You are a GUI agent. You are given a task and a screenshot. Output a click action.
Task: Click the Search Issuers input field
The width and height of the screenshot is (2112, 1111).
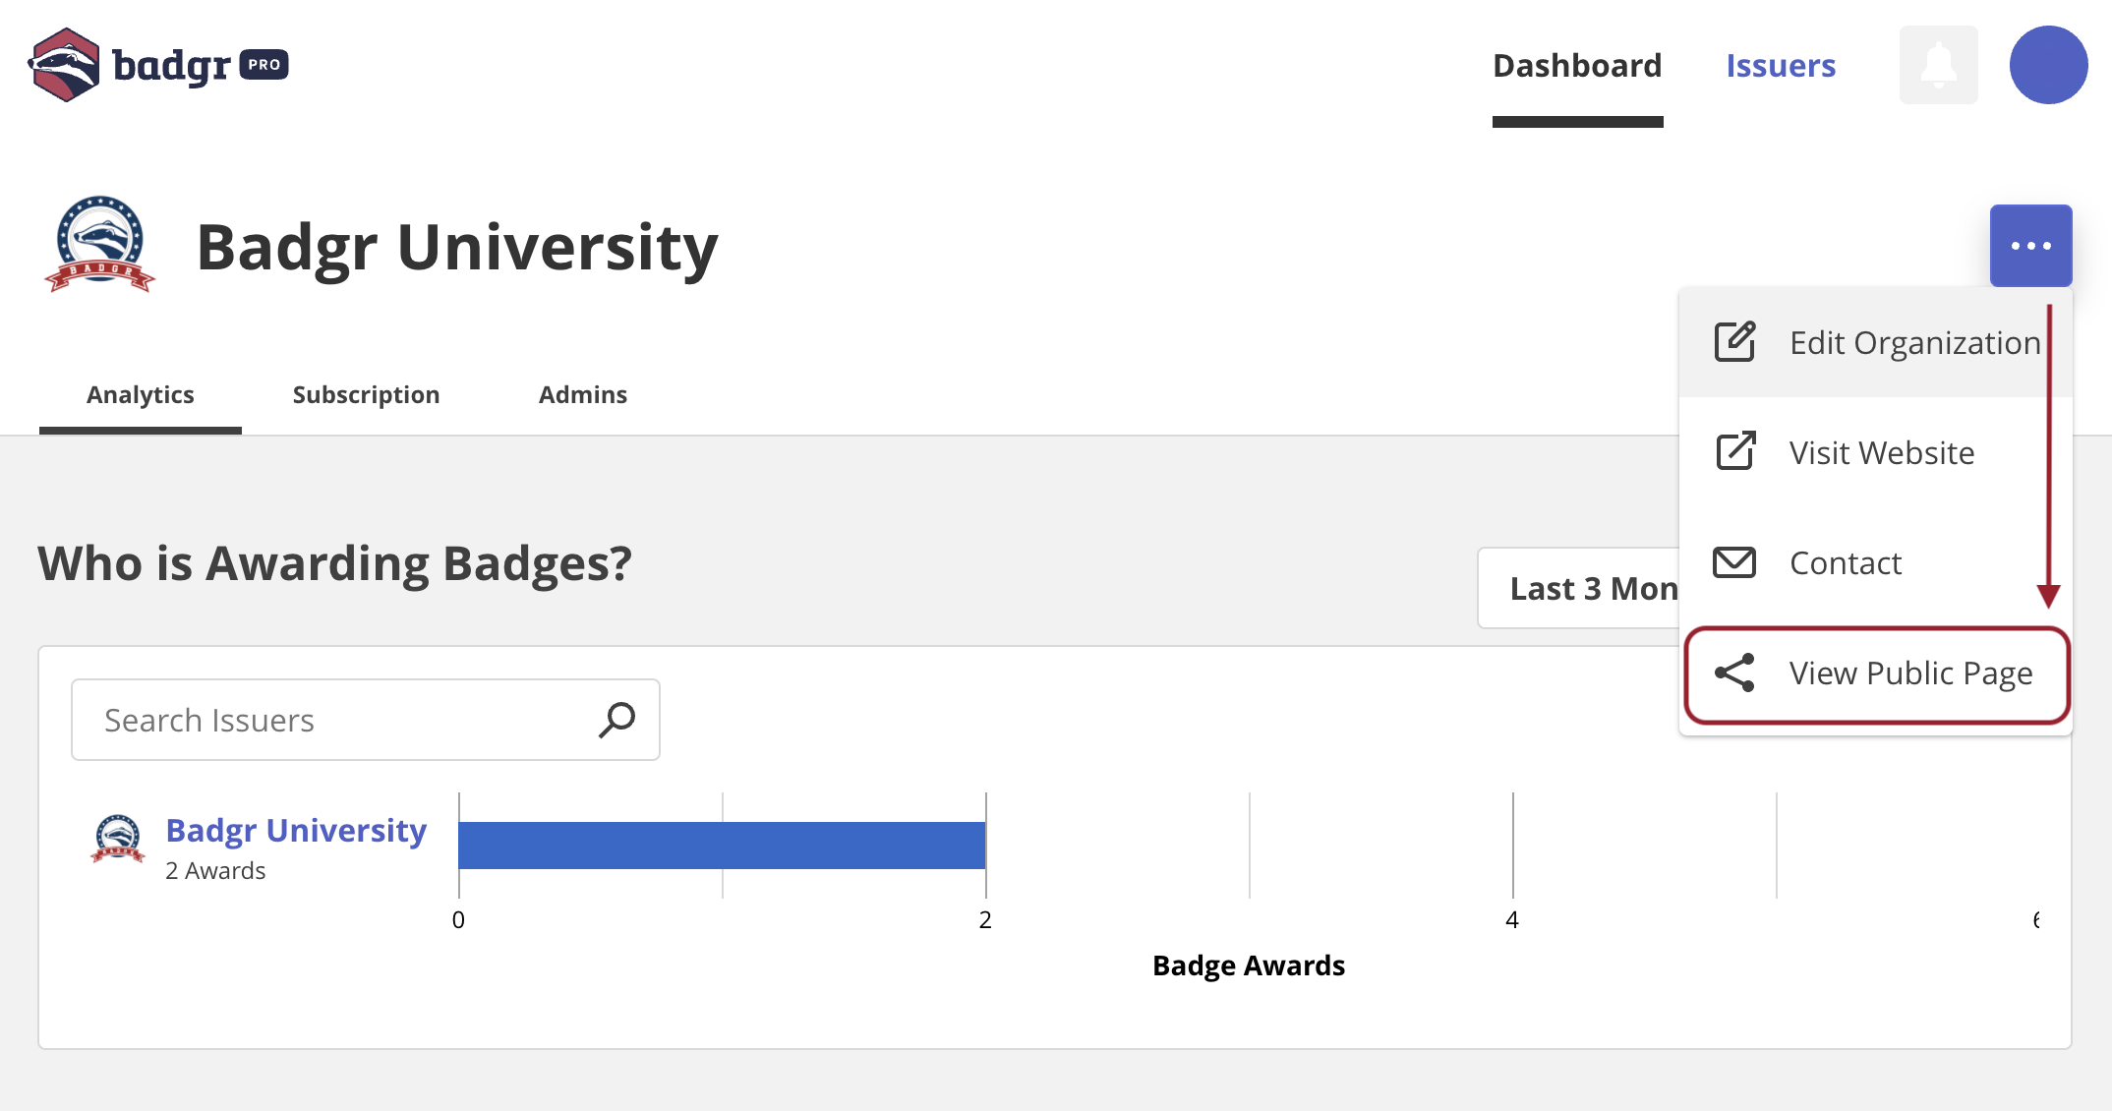coord(366,720)
